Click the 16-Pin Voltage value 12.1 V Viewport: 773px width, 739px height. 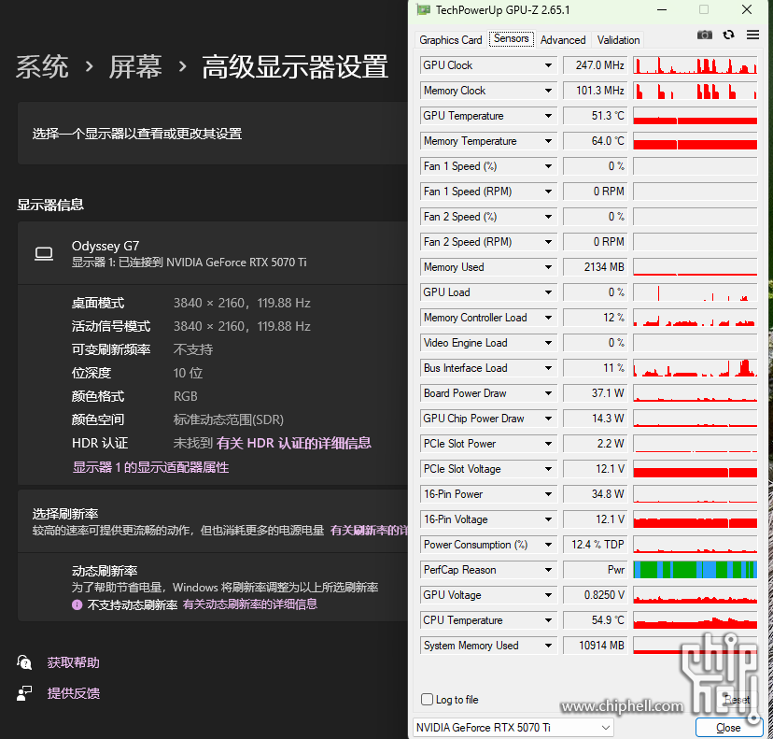point(595,519)
